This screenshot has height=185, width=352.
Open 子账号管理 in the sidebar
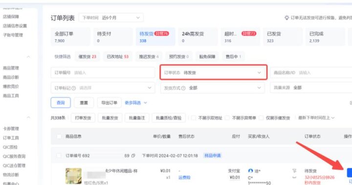point(13,35)
